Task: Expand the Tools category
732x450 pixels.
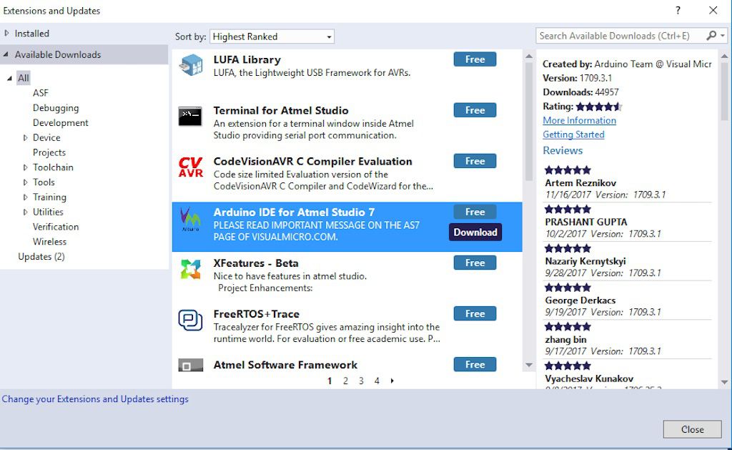Action: [x=25, y=182]
